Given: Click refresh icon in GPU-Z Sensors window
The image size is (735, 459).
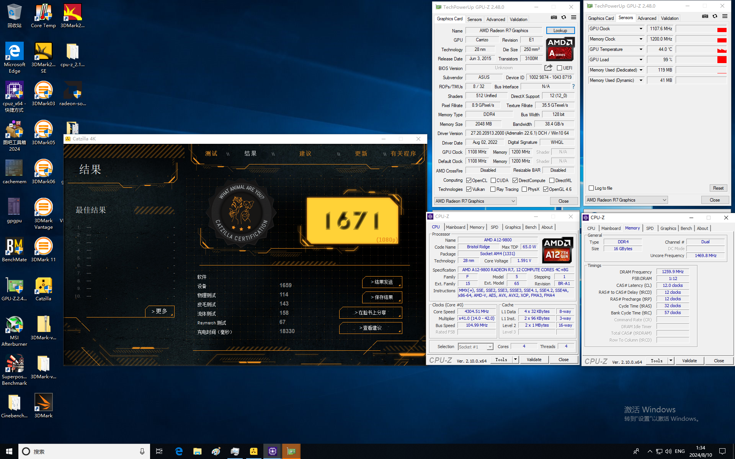Looking at the screenshot, I should click(715, 16).
